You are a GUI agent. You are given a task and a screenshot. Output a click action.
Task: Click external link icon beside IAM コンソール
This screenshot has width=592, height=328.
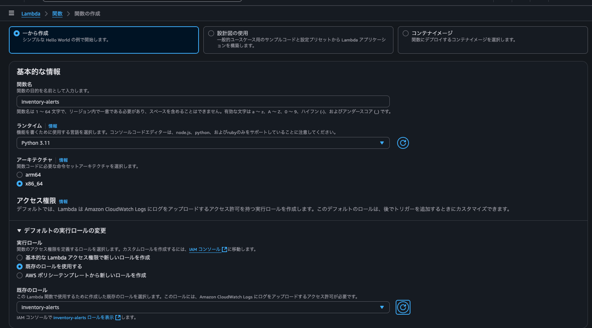coord(224,250)
